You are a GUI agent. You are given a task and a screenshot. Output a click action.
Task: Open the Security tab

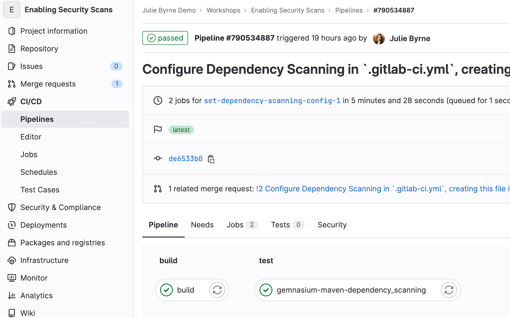coord(332,225)
